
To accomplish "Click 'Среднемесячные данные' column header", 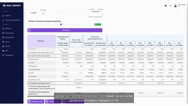I will click(x=63, y=38).
